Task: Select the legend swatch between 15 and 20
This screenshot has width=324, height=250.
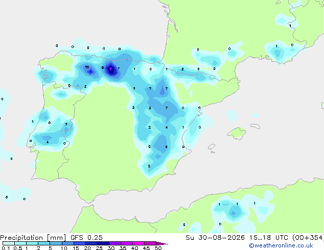Action: pos(80,243)
